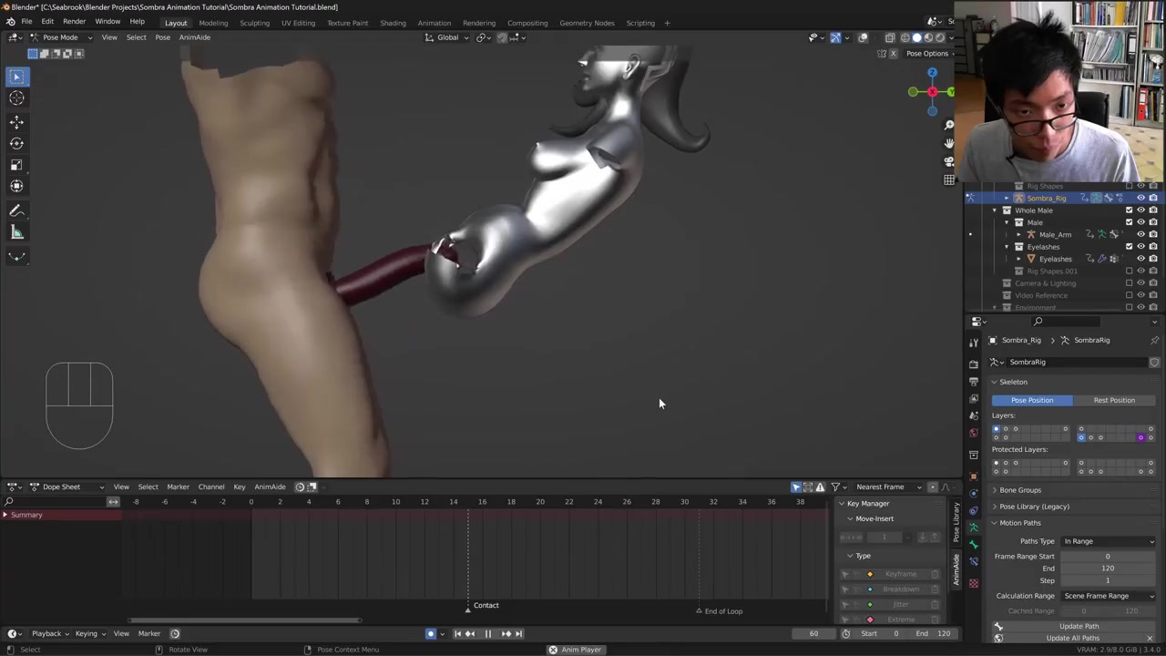The height and width of the screenshot is (656, 1166).
Task: Click the Update Path icon button
Action: click(x=998, y=626)
